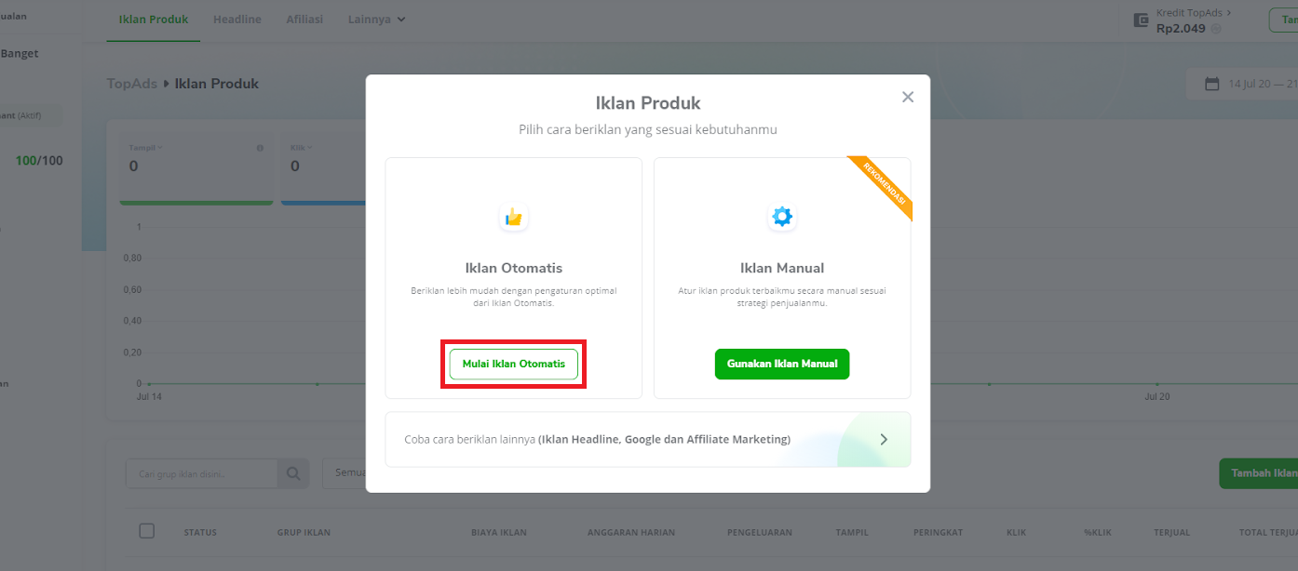1298x571 pixels.
Task: Click the info icon on Tampil card
Action: click(x=260, y=148)
